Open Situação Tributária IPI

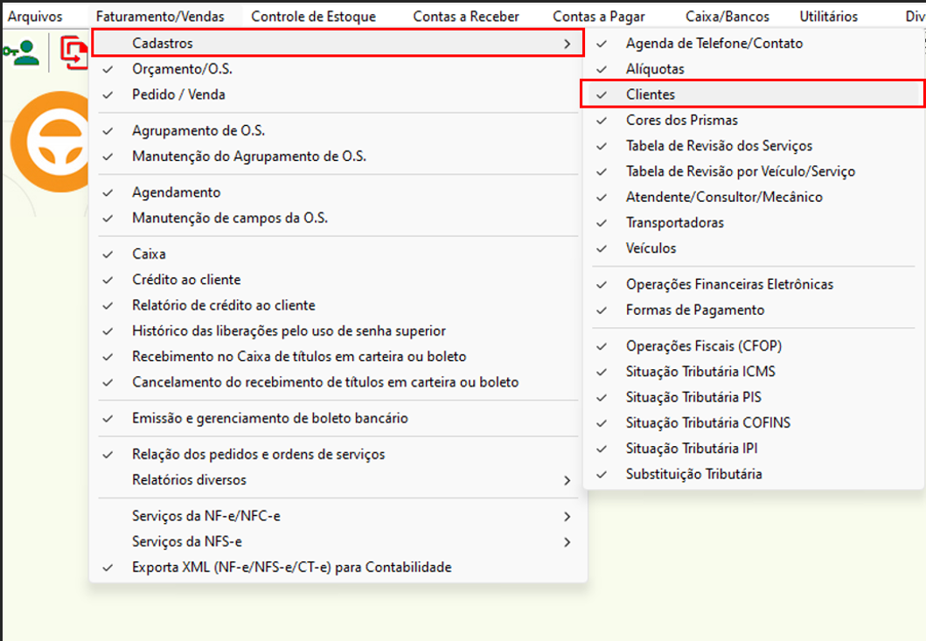tap(753, 449)
